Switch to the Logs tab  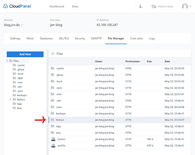(152, 38)
